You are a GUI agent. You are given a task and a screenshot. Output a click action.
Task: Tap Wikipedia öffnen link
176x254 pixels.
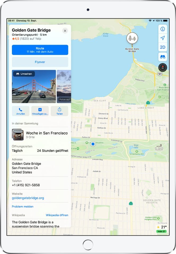[57, 215]
